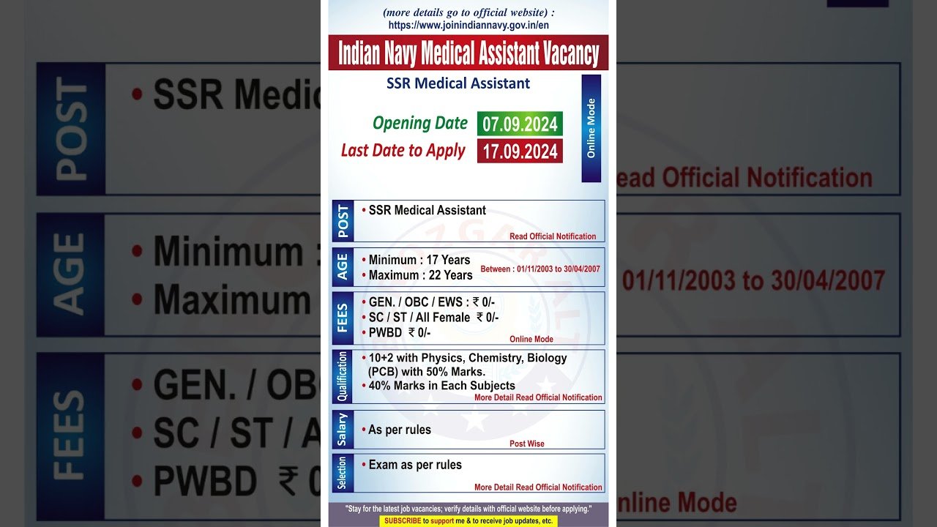937x527 pixels.
Task: Click the blue SSR Medical Assistant heading
Action: [x=458, y=83]
